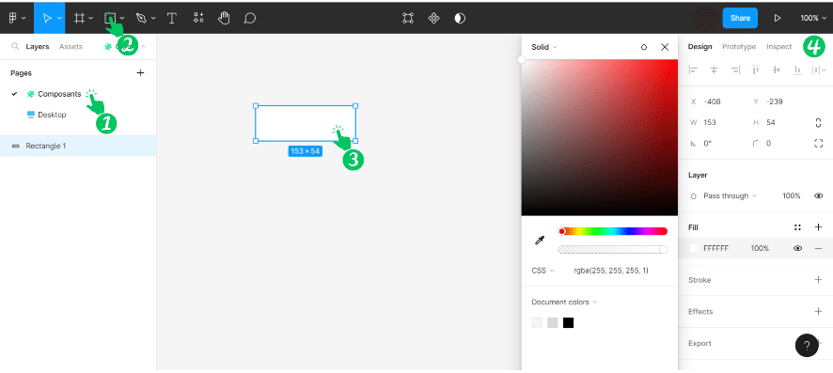
Task: Select the Text tool
Action: pyautogui.click(x=172, y=18)
